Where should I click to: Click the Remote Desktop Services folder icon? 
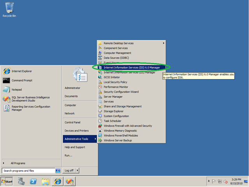click(x=100, y=43)
